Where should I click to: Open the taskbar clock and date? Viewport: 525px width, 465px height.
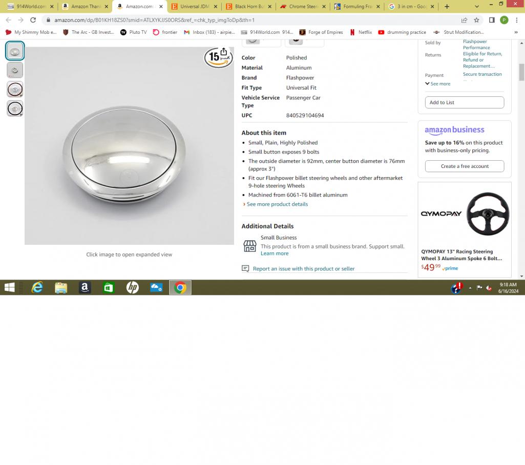pos(508,288)
